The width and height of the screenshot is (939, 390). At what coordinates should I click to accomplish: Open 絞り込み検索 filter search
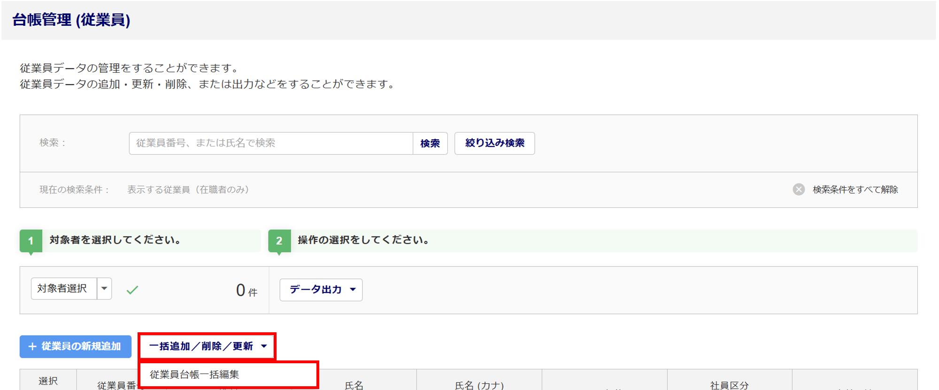click(x=494, y=143)
